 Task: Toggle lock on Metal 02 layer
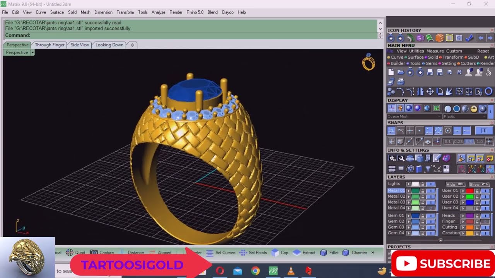click(x=423, y=197)
